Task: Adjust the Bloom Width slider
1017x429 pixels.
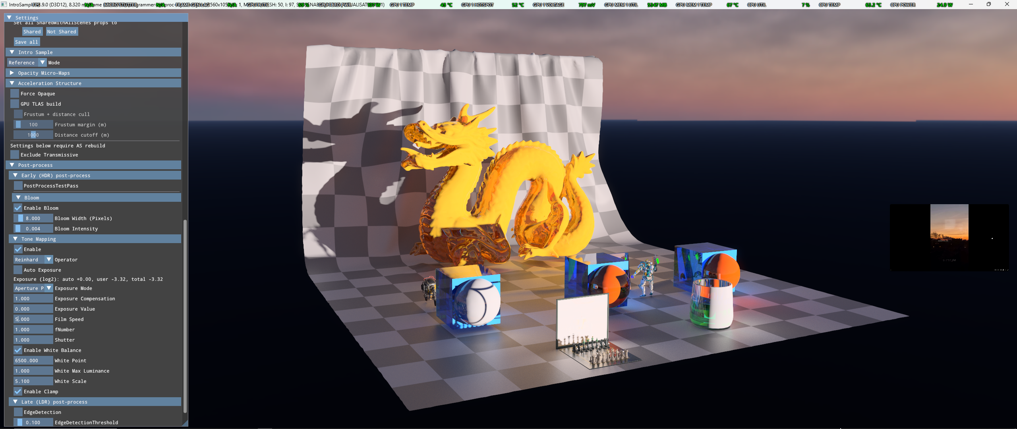Action: [x=33, y=218]
